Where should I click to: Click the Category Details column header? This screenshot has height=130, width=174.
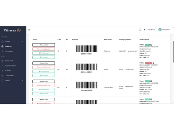125,40
